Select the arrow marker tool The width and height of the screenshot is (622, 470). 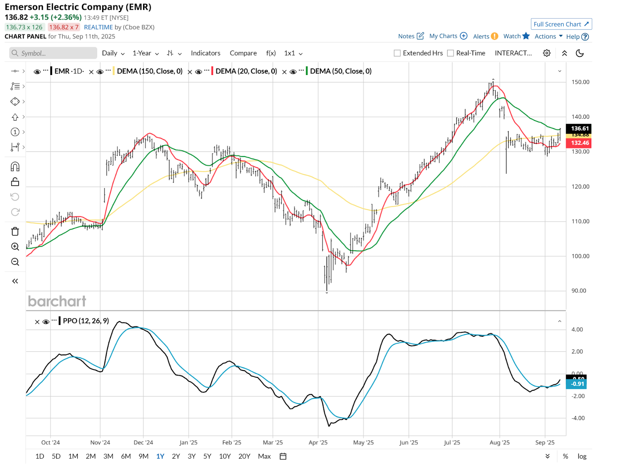(x=15, y=117)
